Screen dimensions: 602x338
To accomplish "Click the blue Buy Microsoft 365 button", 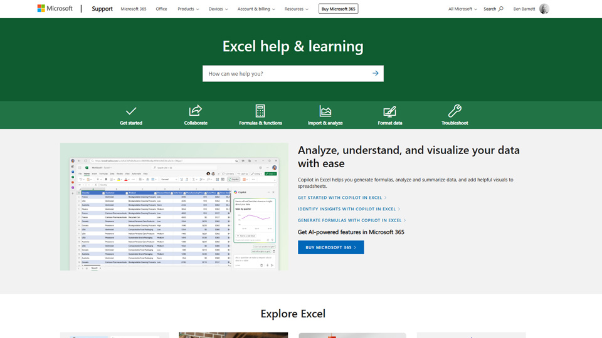I will tap(331, 248).
